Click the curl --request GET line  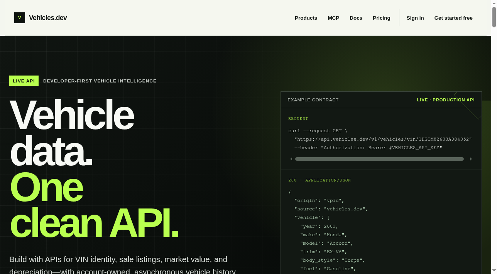[x=318, y=131]
